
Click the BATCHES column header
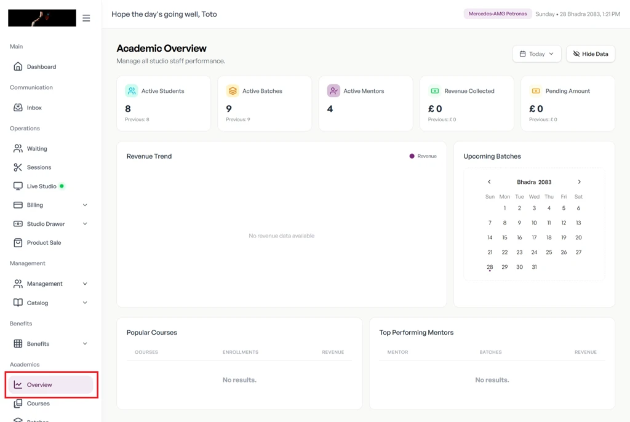tap(490, 352)
